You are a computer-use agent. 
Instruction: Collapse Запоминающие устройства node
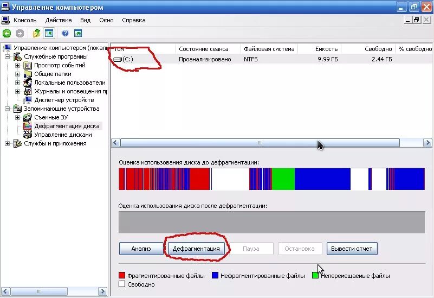pos(7,109)
